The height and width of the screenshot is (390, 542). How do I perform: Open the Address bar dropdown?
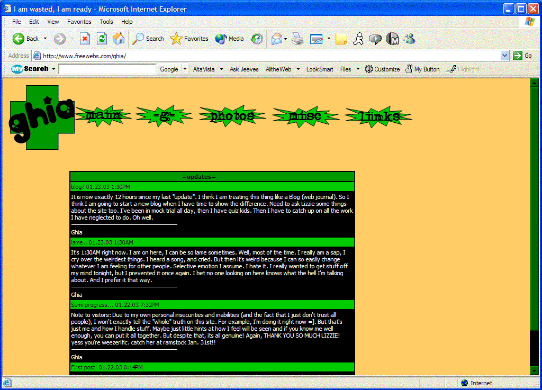pyautogui.click(x=504, y=56)
